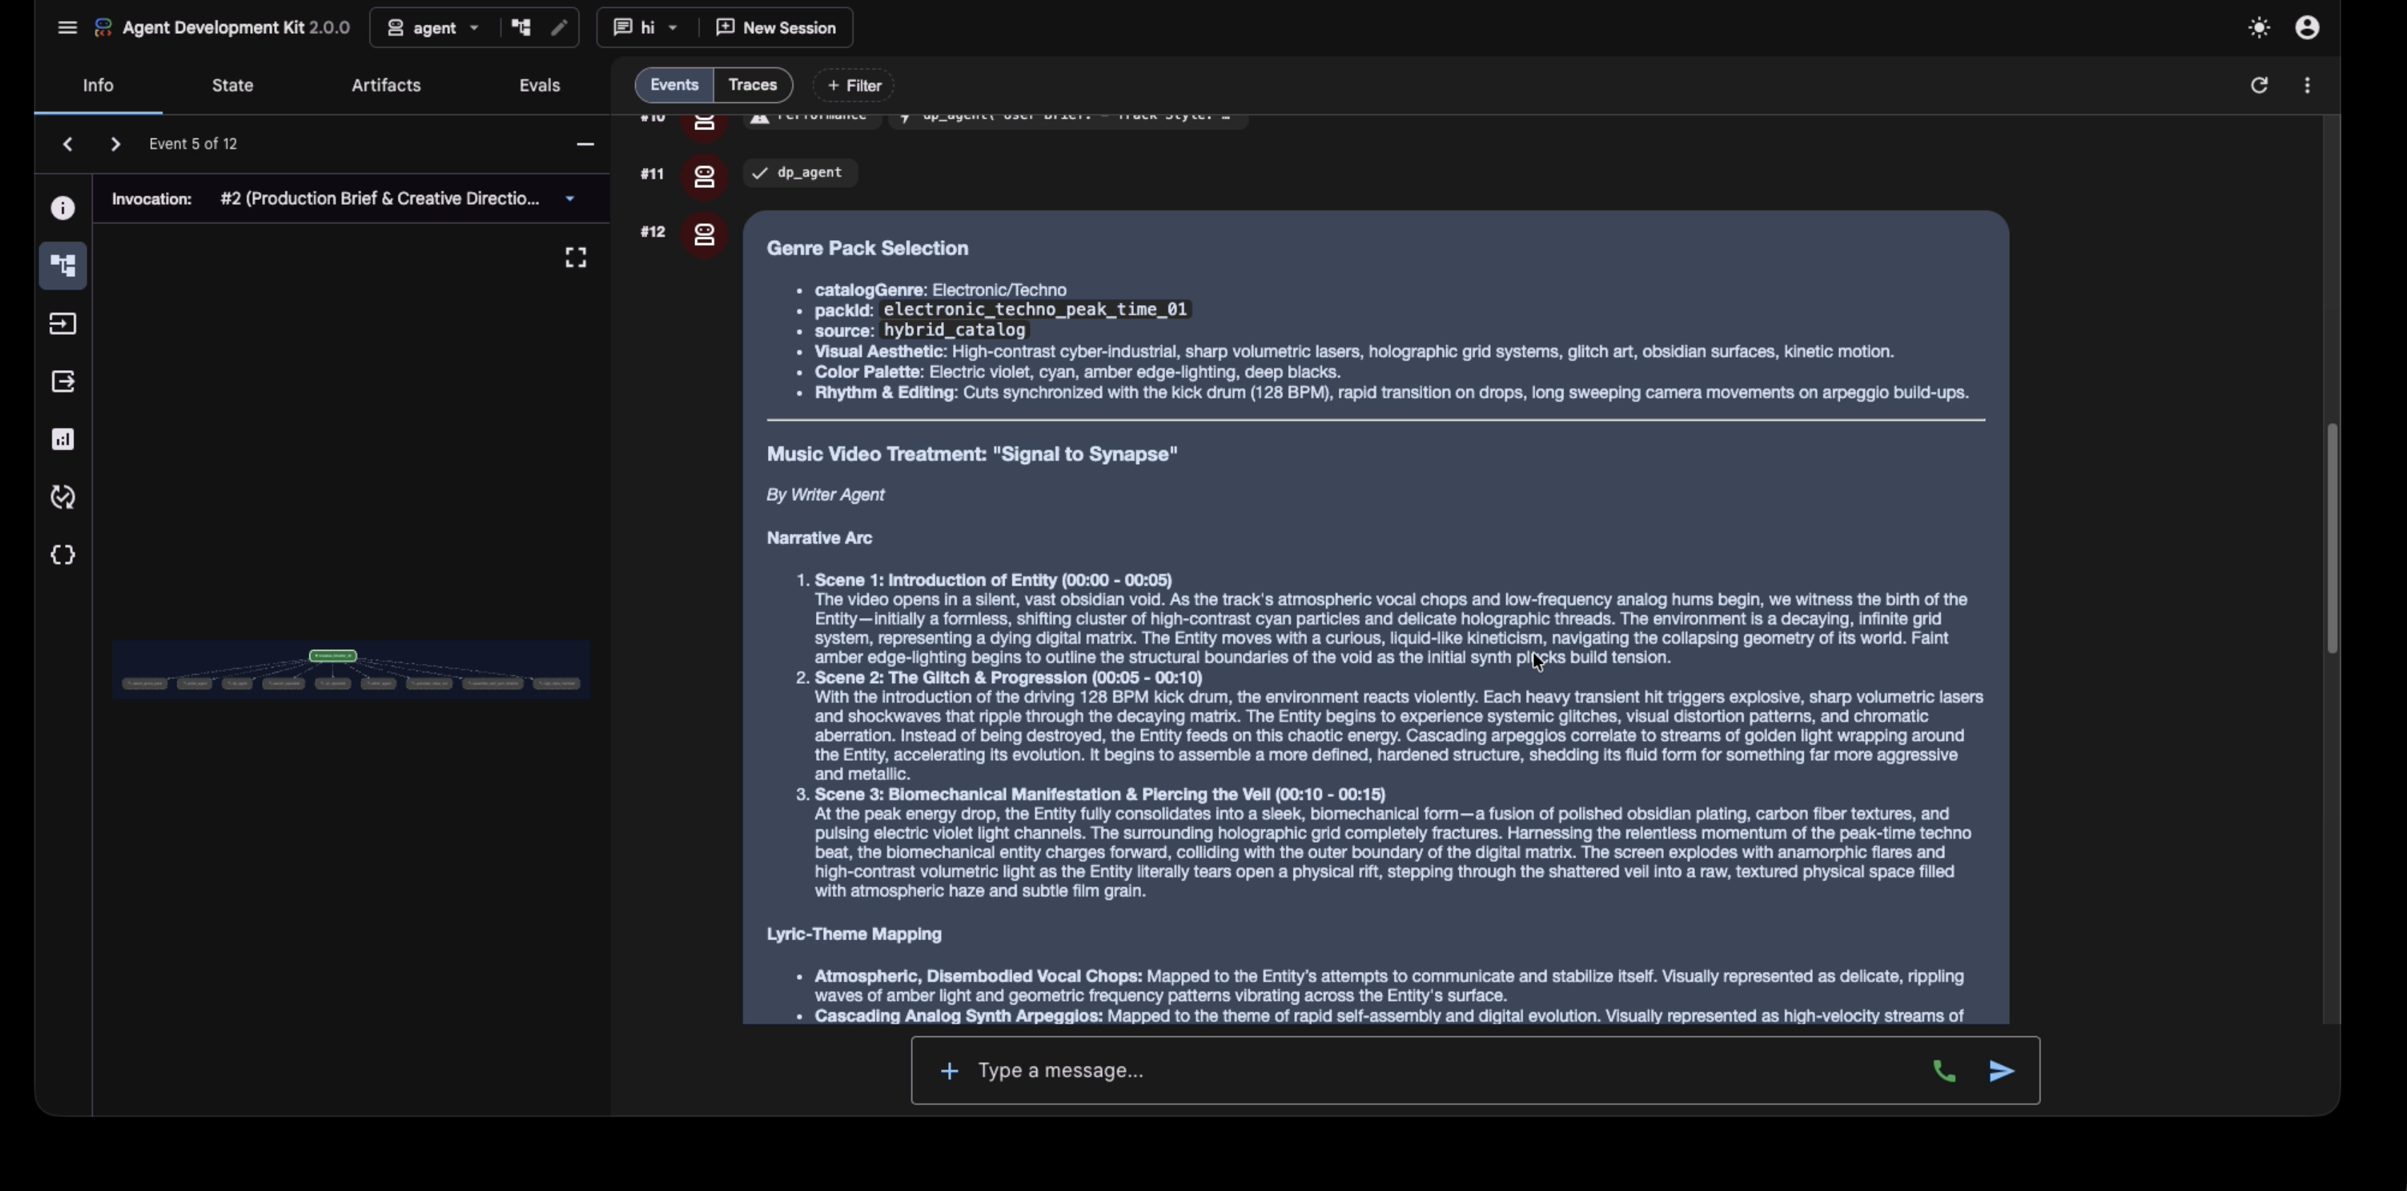Select the agent graph icon in sidebar
The height and width of the screenshot is (1191, 2407).
pyautogui.click(x=63, y=266)
